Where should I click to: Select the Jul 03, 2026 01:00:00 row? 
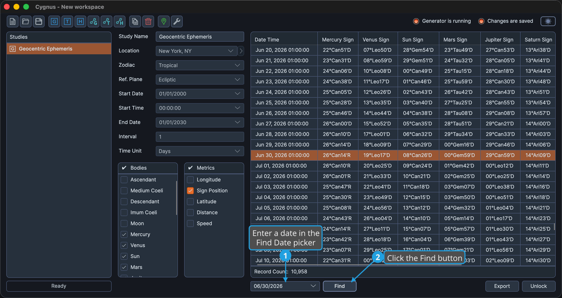click(403, 187)
